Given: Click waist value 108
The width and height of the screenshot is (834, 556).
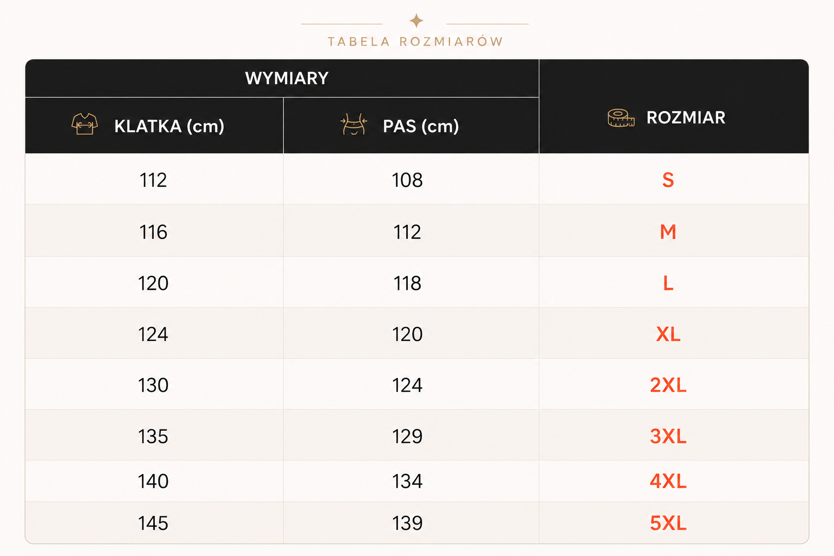Looking at the screenshot, I should 407,180.
